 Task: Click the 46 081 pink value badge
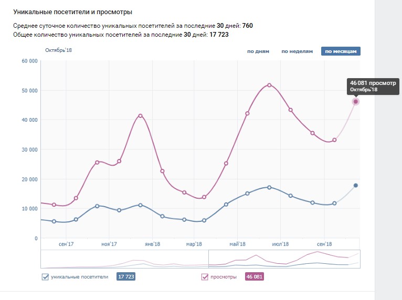click(255, 277)
